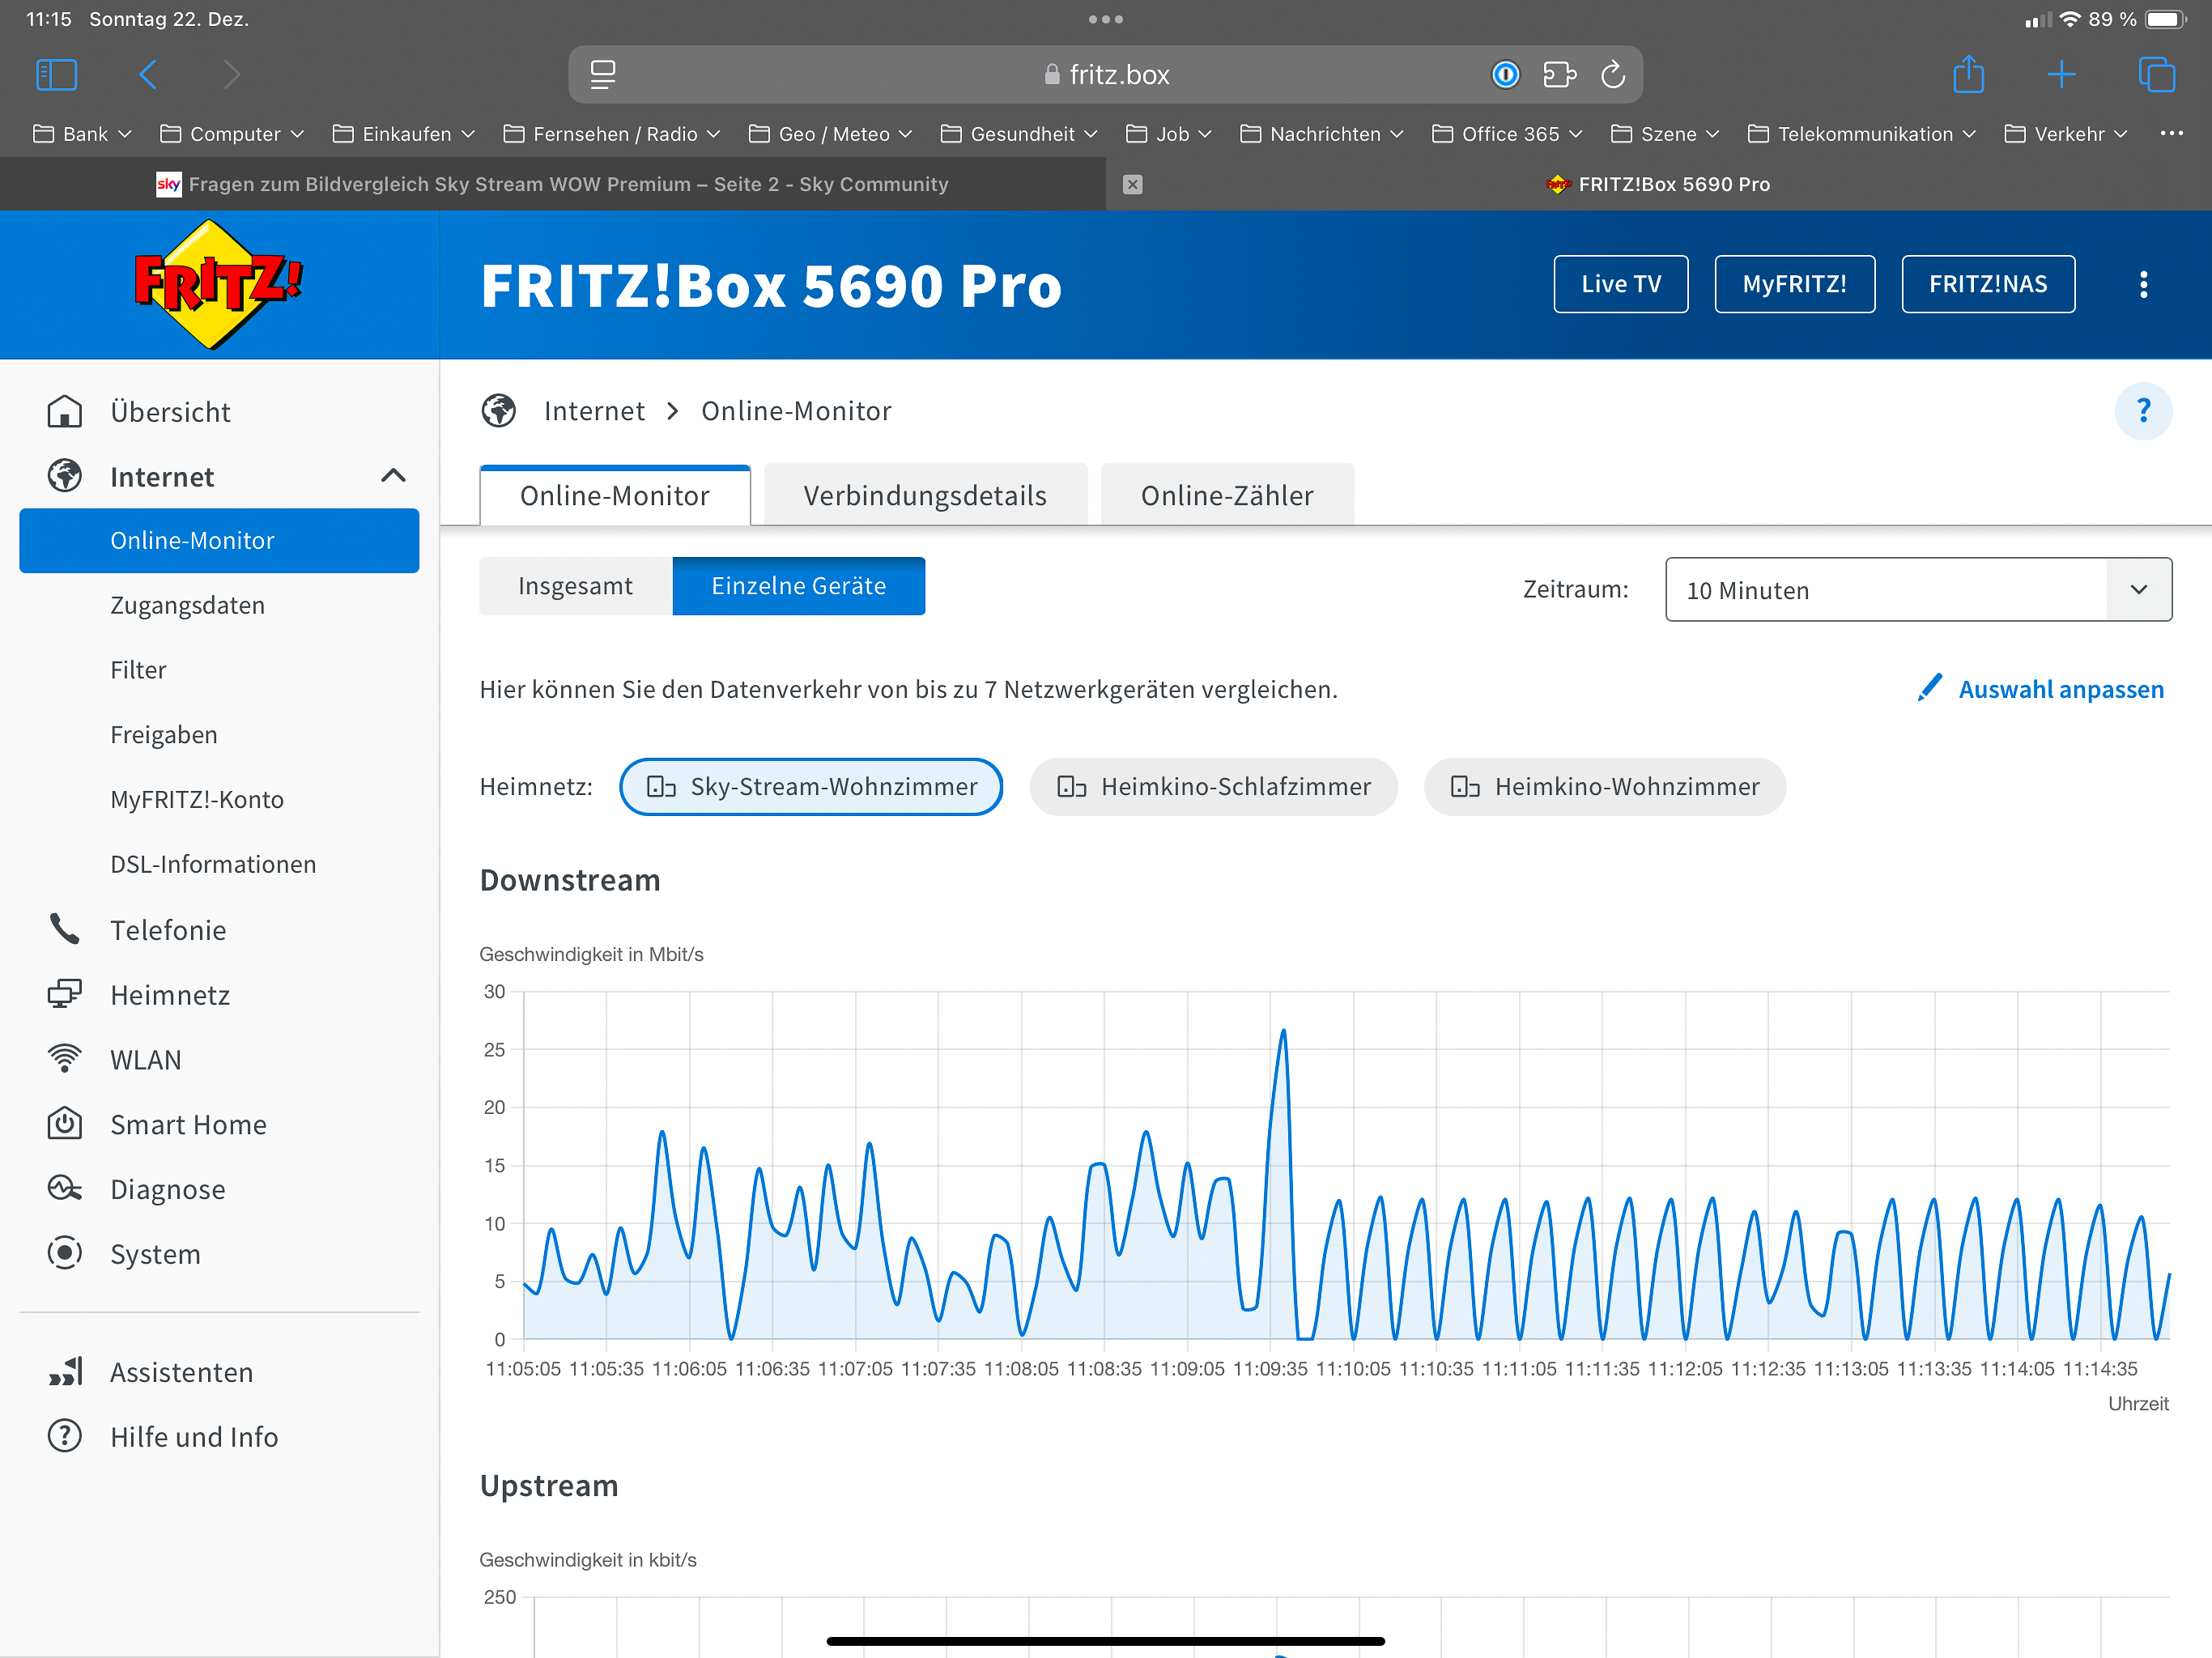The image size is (2212, 1658).
Task: Expand the Bank bookmarks folder
Action: 82,134
